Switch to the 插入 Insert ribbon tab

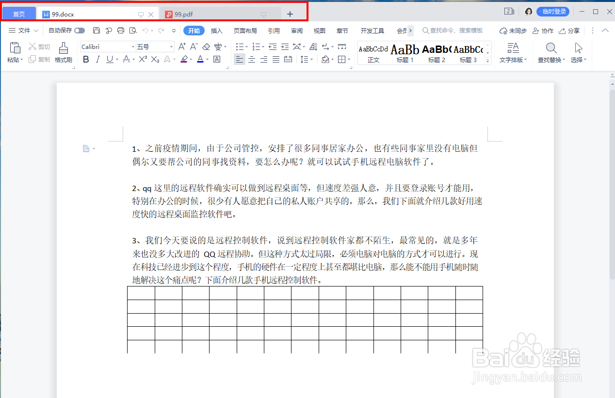[217, 30]
